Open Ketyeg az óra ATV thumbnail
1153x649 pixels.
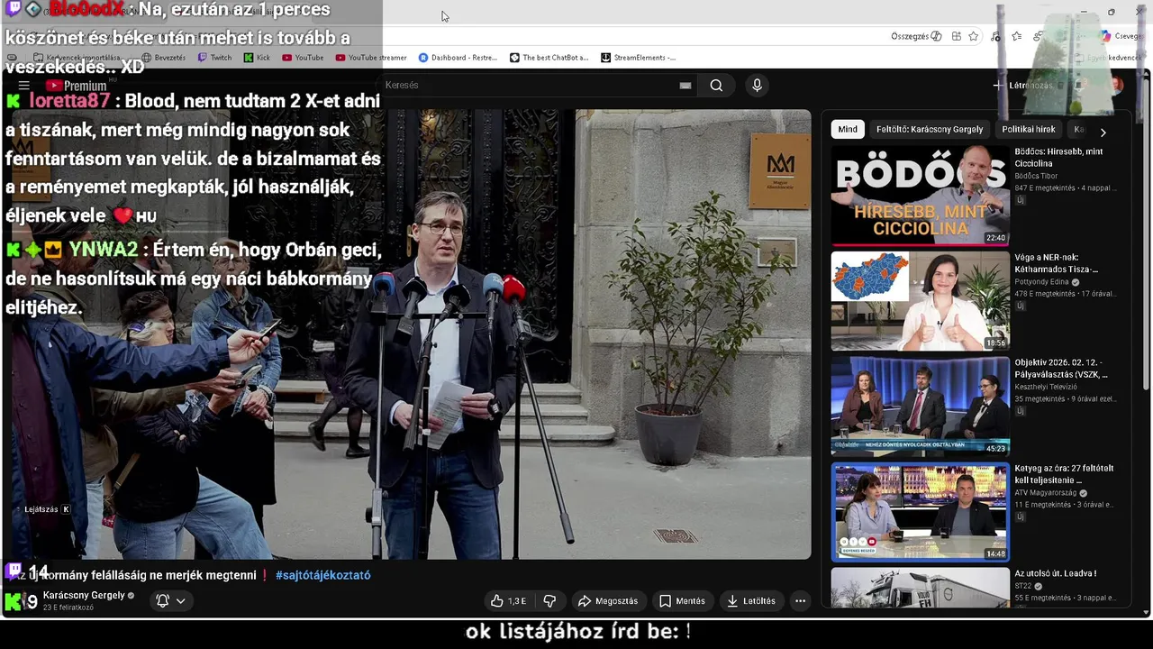coord(920,512)
